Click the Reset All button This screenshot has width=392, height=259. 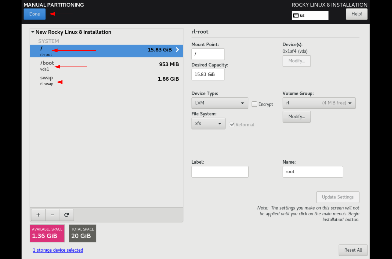353,250
